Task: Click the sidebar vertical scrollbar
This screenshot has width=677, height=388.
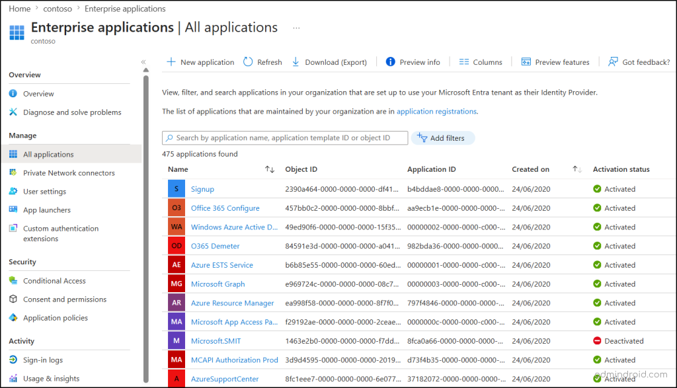Action: [x=146, y=229]
